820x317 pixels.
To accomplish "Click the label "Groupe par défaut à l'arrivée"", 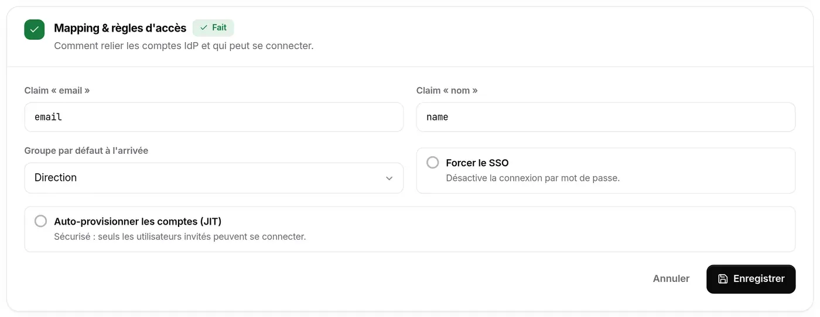I will point(86,151).
